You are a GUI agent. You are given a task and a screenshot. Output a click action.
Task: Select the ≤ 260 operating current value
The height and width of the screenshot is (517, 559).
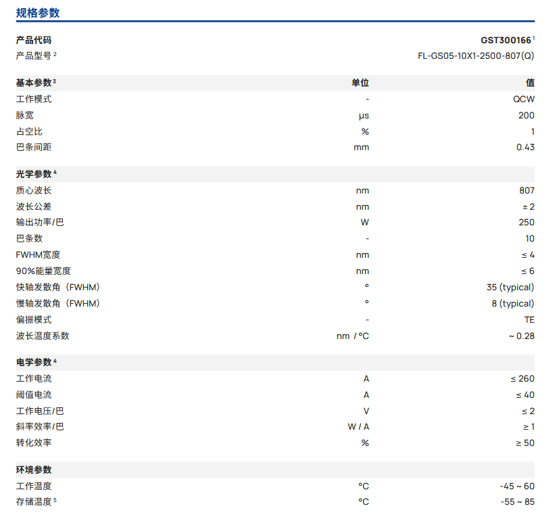pos(522,379)
